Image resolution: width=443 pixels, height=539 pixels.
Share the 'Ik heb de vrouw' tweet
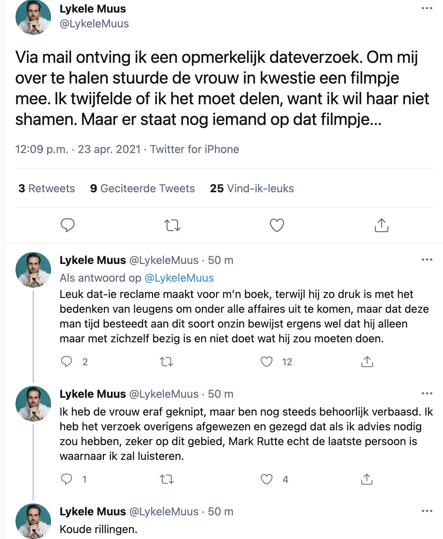366,479
